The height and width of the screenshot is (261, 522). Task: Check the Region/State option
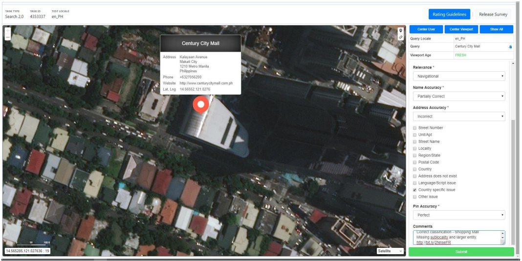coord(415,155)
